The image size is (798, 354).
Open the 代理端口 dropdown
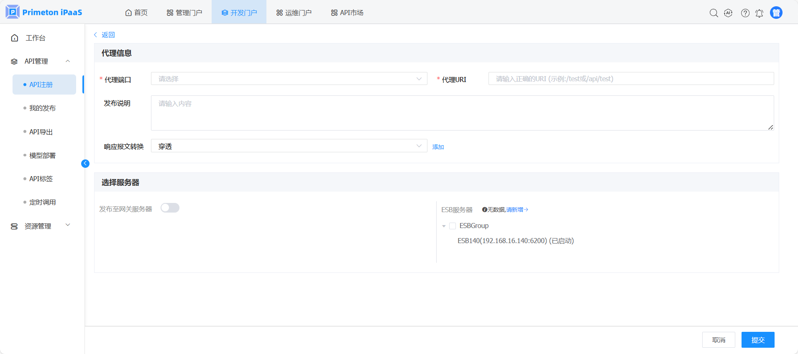pyautogui.click(x=289, y=79)
